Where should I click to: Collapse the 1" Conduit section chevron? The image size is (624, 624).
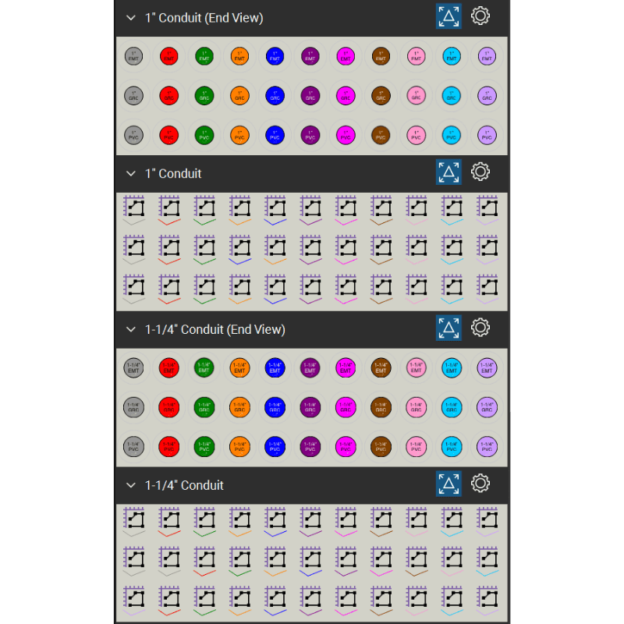click(130, 173)
